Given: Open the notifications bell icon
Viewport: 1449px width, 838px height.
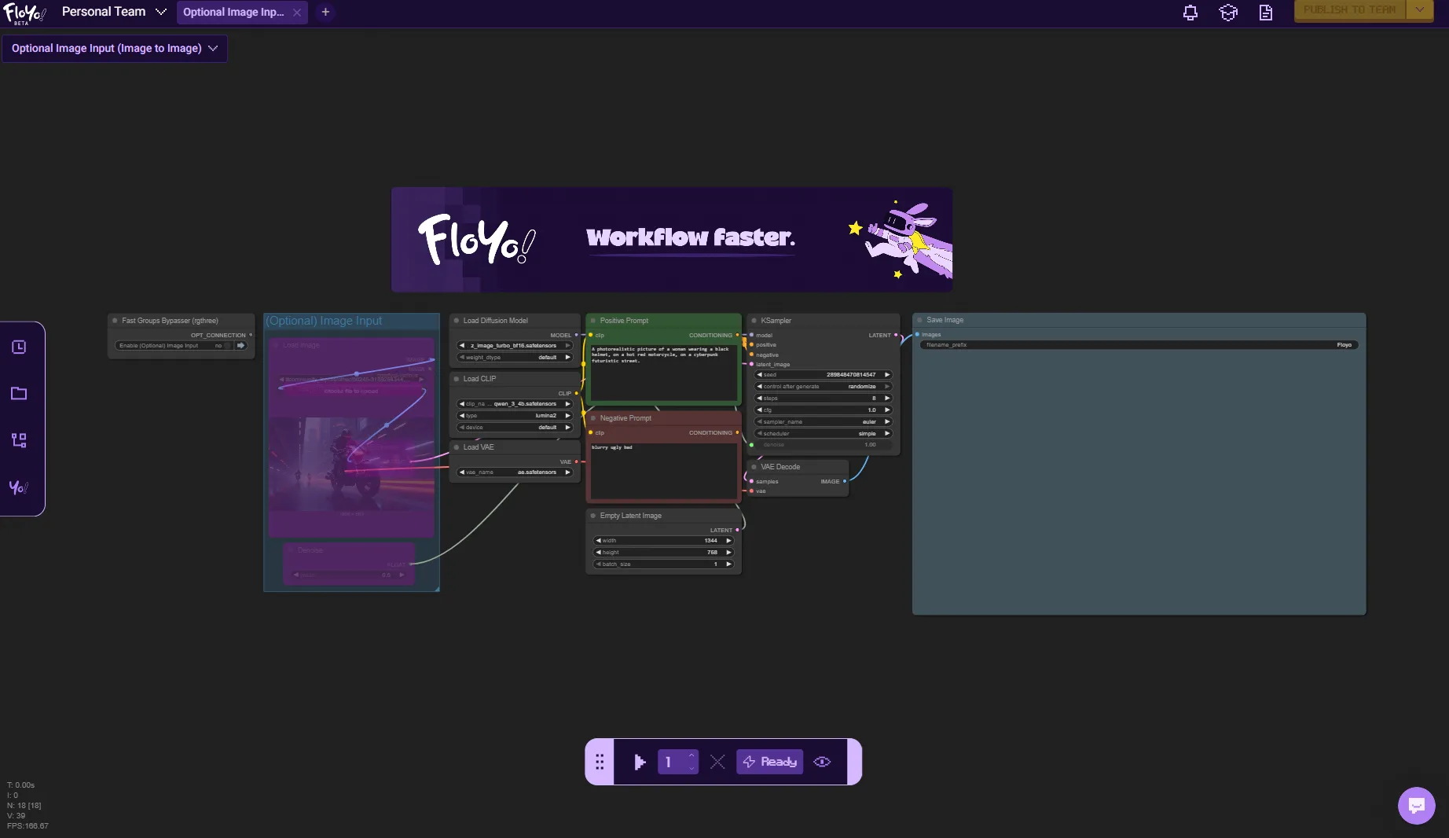Looking at the screenshot, I should [x=1190, y=13].
